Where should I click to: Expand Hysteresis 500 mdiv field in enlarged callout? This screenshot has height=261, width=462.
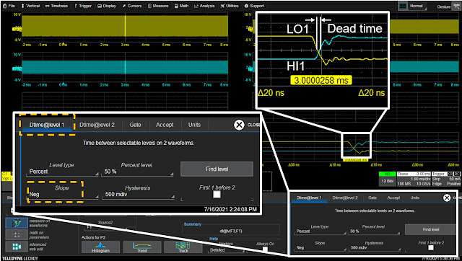(138, 195)
